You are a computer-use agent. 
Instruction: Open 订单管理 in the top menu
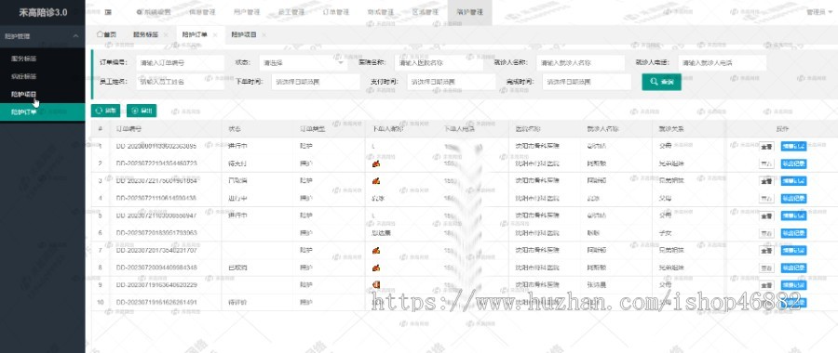337,12
